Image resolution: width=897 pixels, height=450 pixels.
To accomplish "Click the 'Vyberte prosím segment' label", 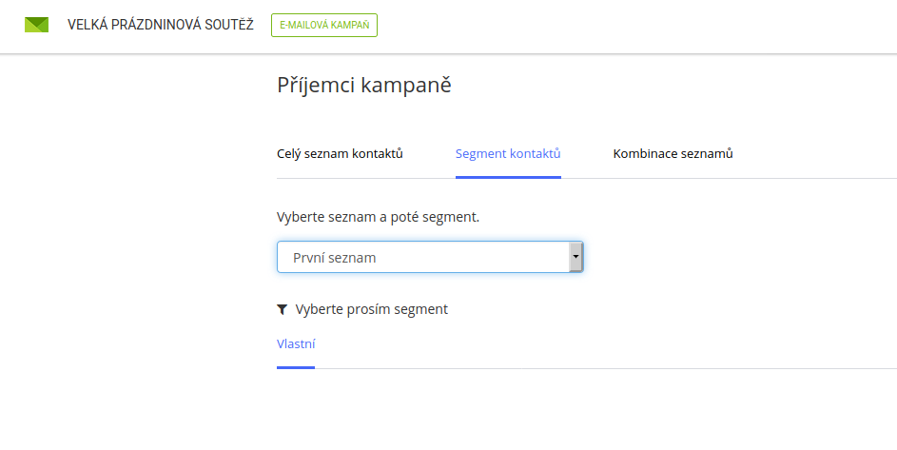I will point(372,310).
